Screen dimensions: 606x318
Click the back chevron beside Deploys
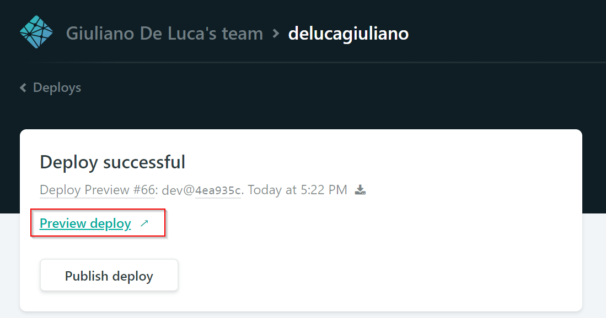(x=23, y=88)
